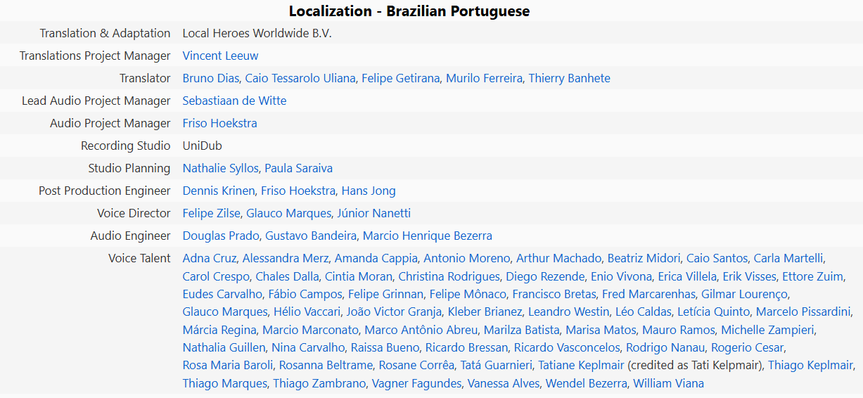Click William Viana link
The height and width of the screenshot is (398, 863).
pyautogui.click(x=668, y=383)
